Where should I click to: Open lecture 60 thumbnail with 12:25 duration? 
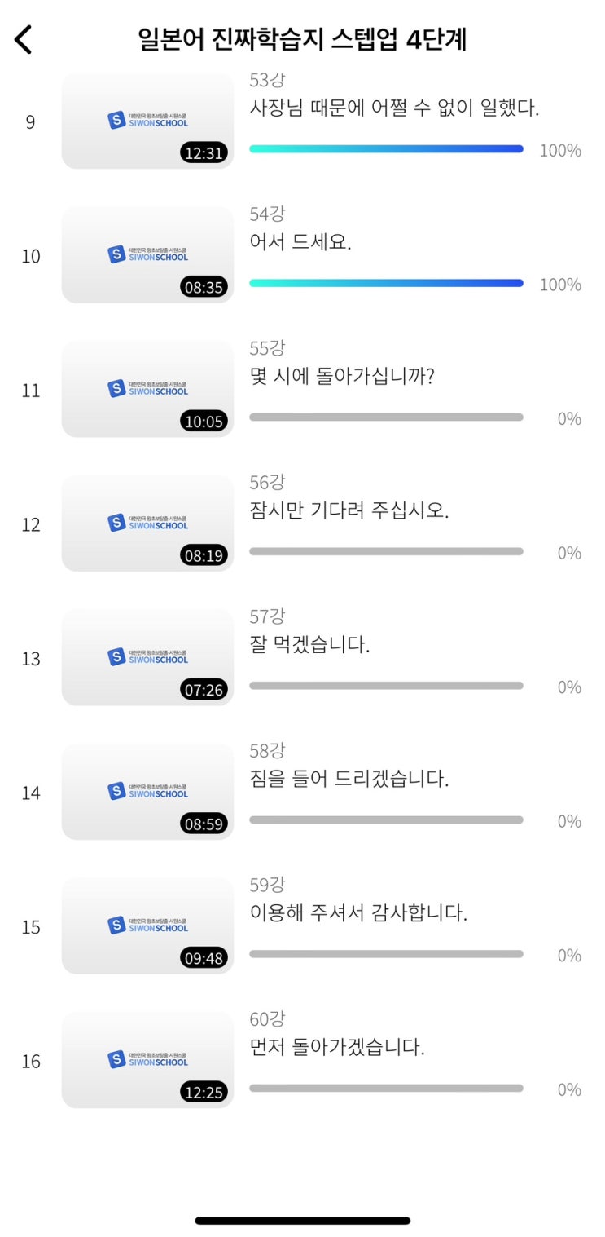click(147, 1059)
